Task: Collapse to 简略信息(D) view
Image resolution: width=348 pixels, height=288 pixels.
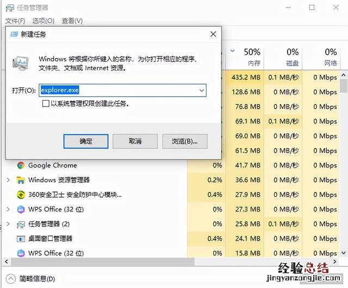Action: (30, 278)
